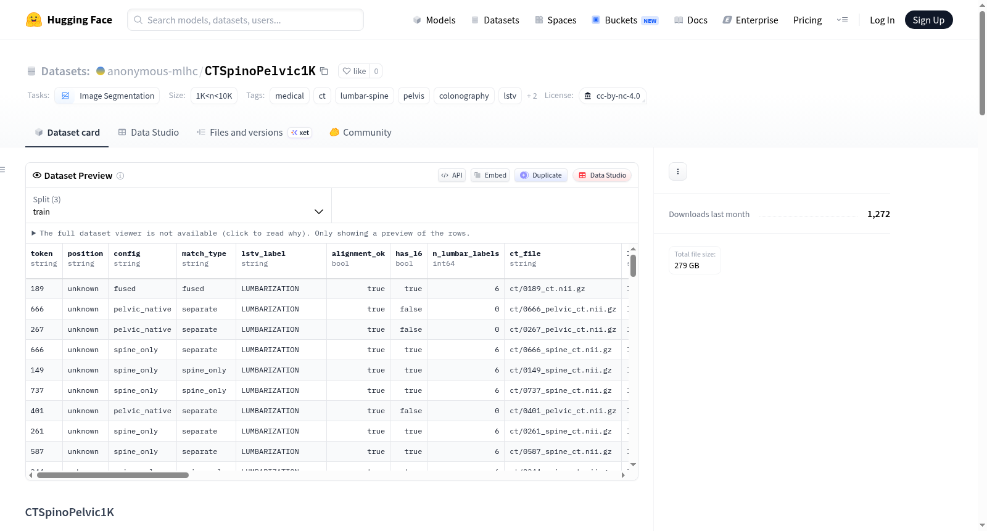Open the dataset card options menu (three dots)
The image size is (987, 531).
pyautogui.click(x=678, y=171)
